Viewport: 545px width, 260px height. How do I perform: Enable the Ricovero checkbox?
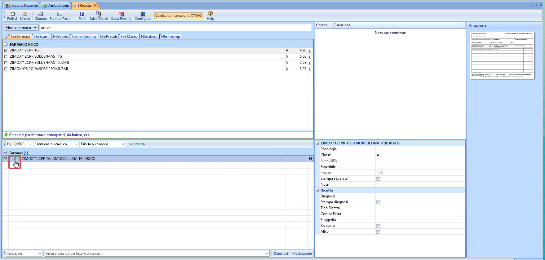click(x=378, y=226)
